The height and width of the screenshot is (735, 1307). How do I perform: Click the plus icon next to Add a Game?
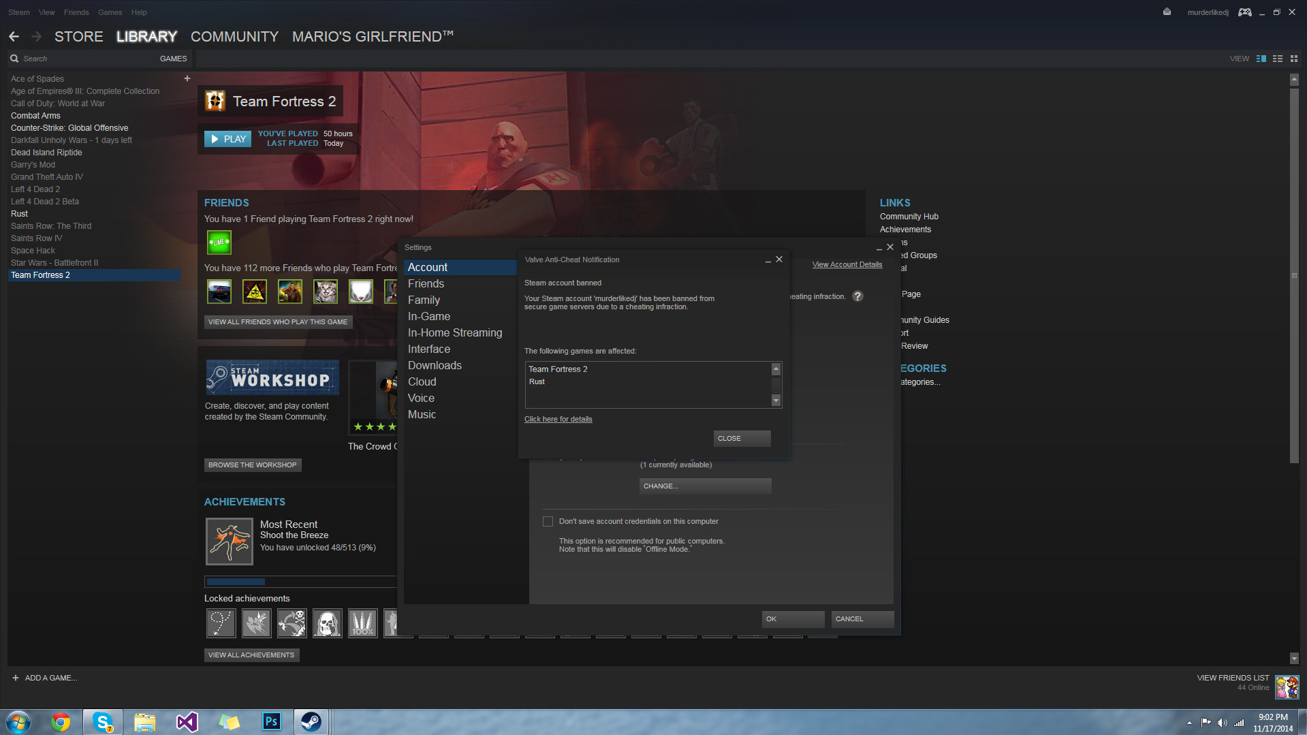(16, 678)
